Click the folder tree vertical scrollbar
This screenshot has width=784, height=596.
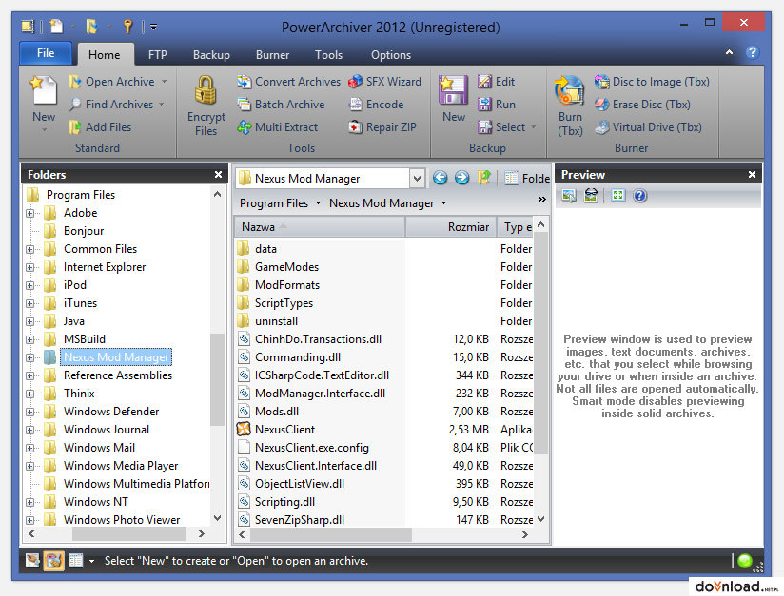coord(217,379)
